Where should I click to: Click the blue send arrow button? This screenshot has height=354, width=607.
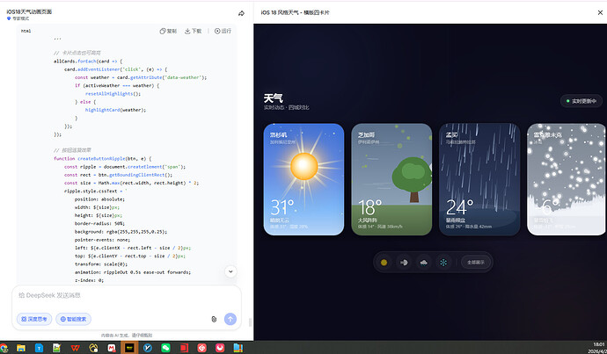pos(230,319)
